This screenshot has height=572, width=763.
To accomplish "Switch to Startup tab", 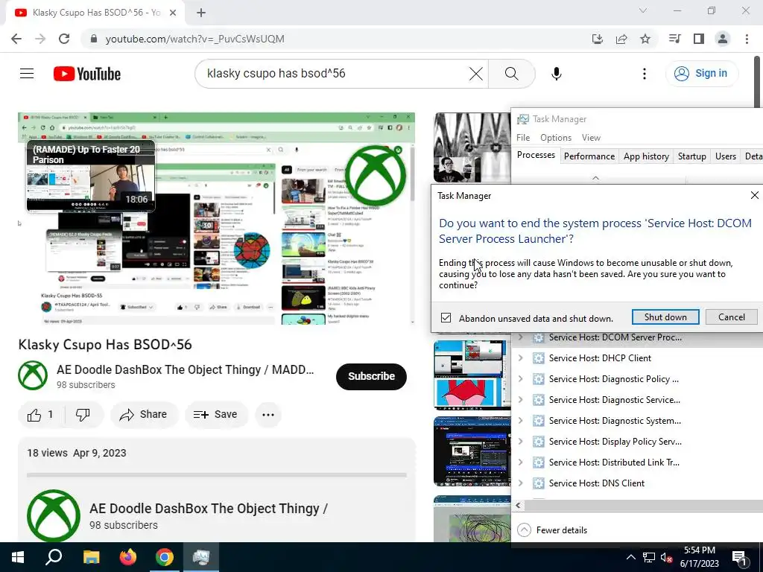I will click(x=692, y=156).
